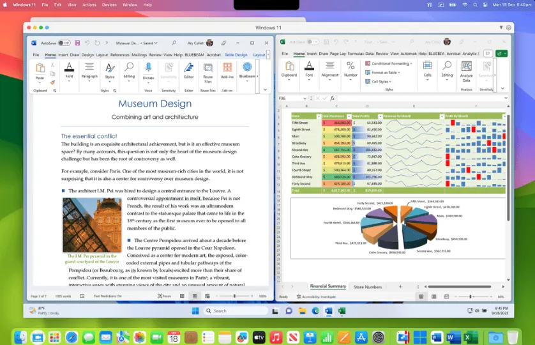Viewport: 535px width, 345px height.
Task: Switch Word to Print Layout view
Action: tap(195, 296)
